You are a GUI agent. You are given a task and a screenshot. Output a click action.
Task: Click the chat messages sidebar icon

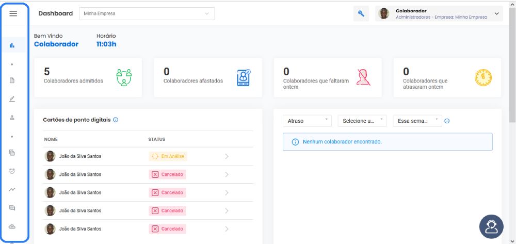12,208
